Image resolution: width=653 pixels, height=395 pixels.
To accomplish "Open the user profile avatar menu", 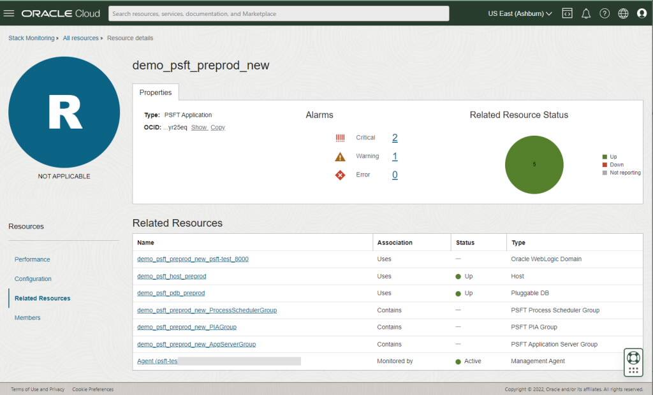I will click(x=642, y=13).
